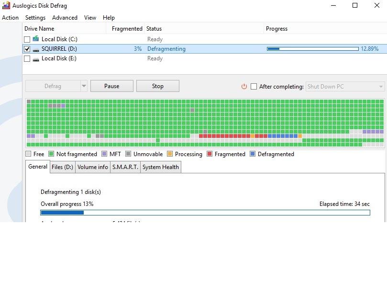Open the Help menu
Screen dimensions: 387x294
(109, 18)
